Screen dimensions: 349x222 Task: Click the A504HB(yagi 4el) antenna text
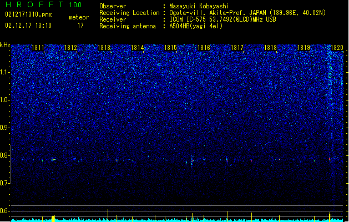click(x=196, y=26)
